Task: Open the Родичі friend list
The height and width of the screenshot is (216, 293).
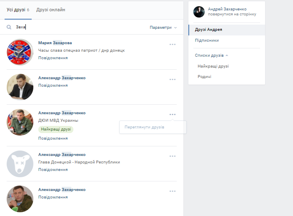Action: 204,76
